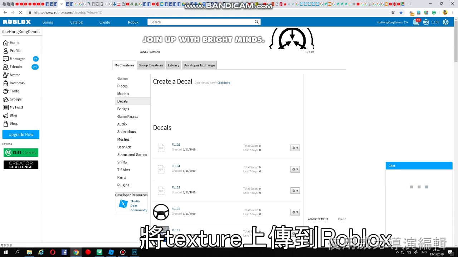Select Game Passes in the creations list

[128, 116]
